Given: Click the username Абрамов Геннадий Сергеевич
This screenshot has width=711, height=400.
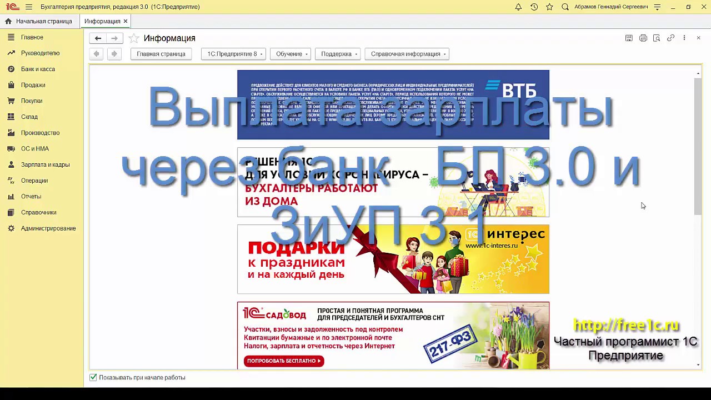Looking at the screenshot, I should [611, 7].
